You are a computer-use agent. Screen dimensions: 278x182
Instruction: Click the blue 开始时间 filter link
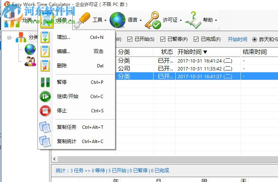(x=238, y=39)
